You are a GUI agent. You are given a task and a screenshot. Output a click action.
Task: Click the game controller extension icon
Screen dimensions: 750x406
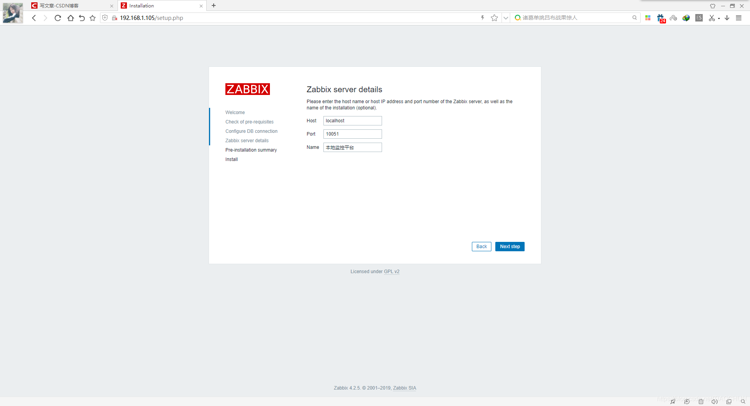click(673, 18)
